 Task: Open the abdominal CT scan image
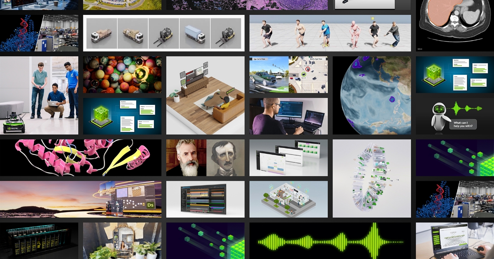454,25
